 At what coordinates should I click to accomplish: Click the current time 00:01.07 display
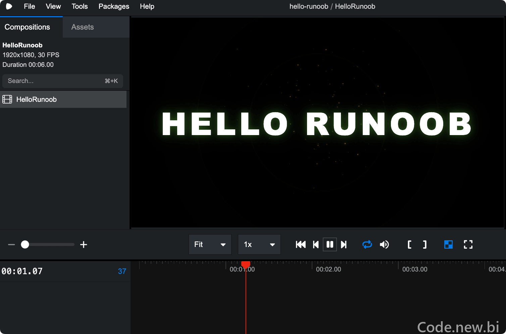tap(22, 271)
